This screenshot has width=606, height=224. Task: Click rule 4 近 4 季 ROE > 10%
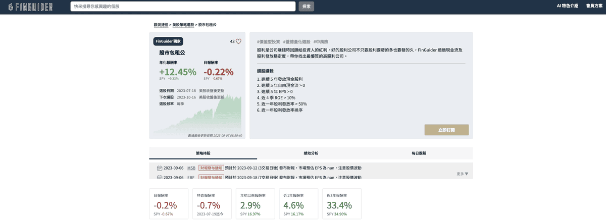click(276, 98)
